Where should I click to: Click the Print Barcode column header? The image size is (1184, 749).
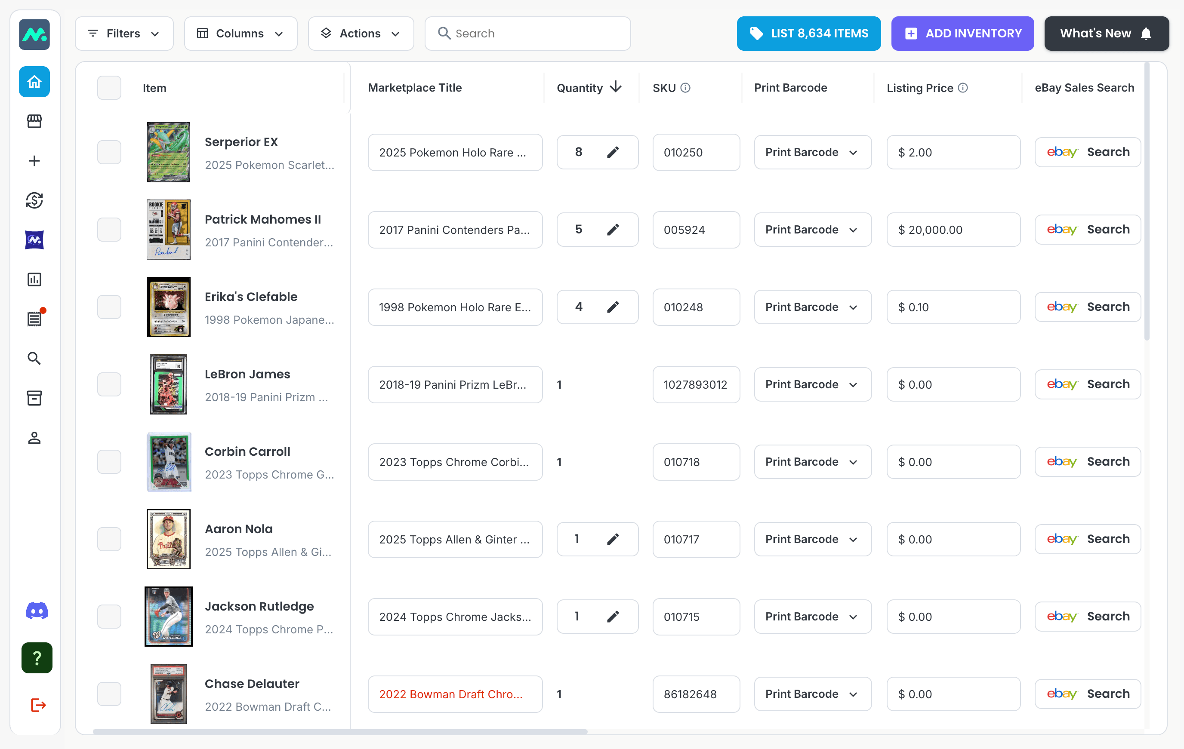[x=791, y=88]
